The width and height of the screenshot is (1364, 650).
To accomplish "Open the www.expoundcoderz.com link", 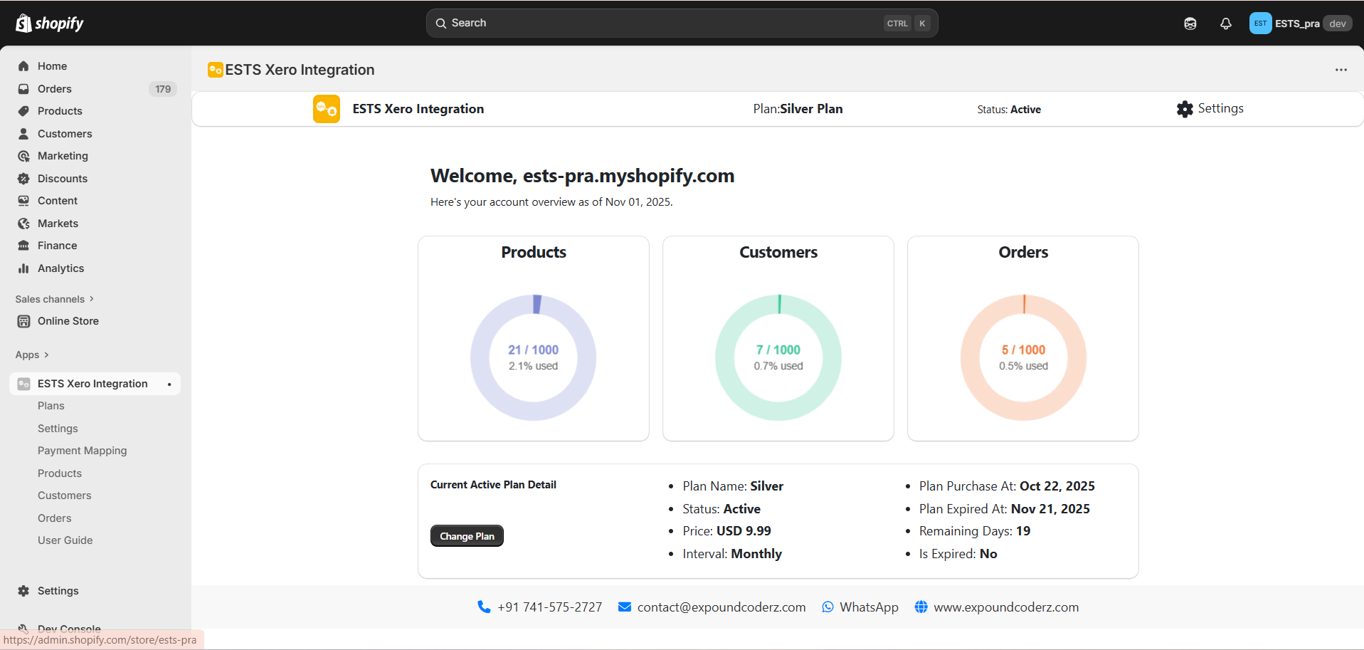I will (1005, 607).
